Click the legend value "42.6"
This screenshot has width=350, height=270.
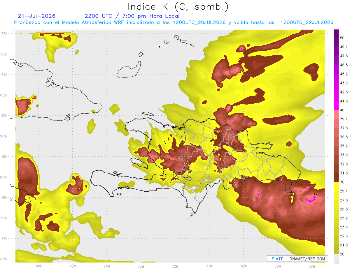(344, 92)
